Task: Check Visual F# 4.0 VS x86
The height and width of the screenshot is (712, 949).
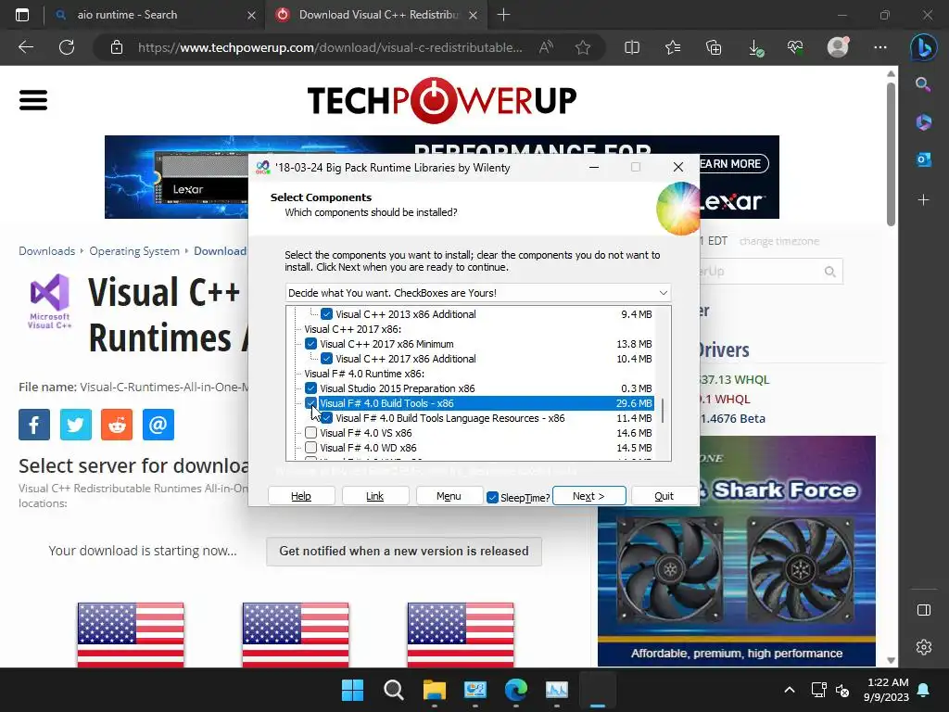Action: pyautogui.click(x=310, y=433)
